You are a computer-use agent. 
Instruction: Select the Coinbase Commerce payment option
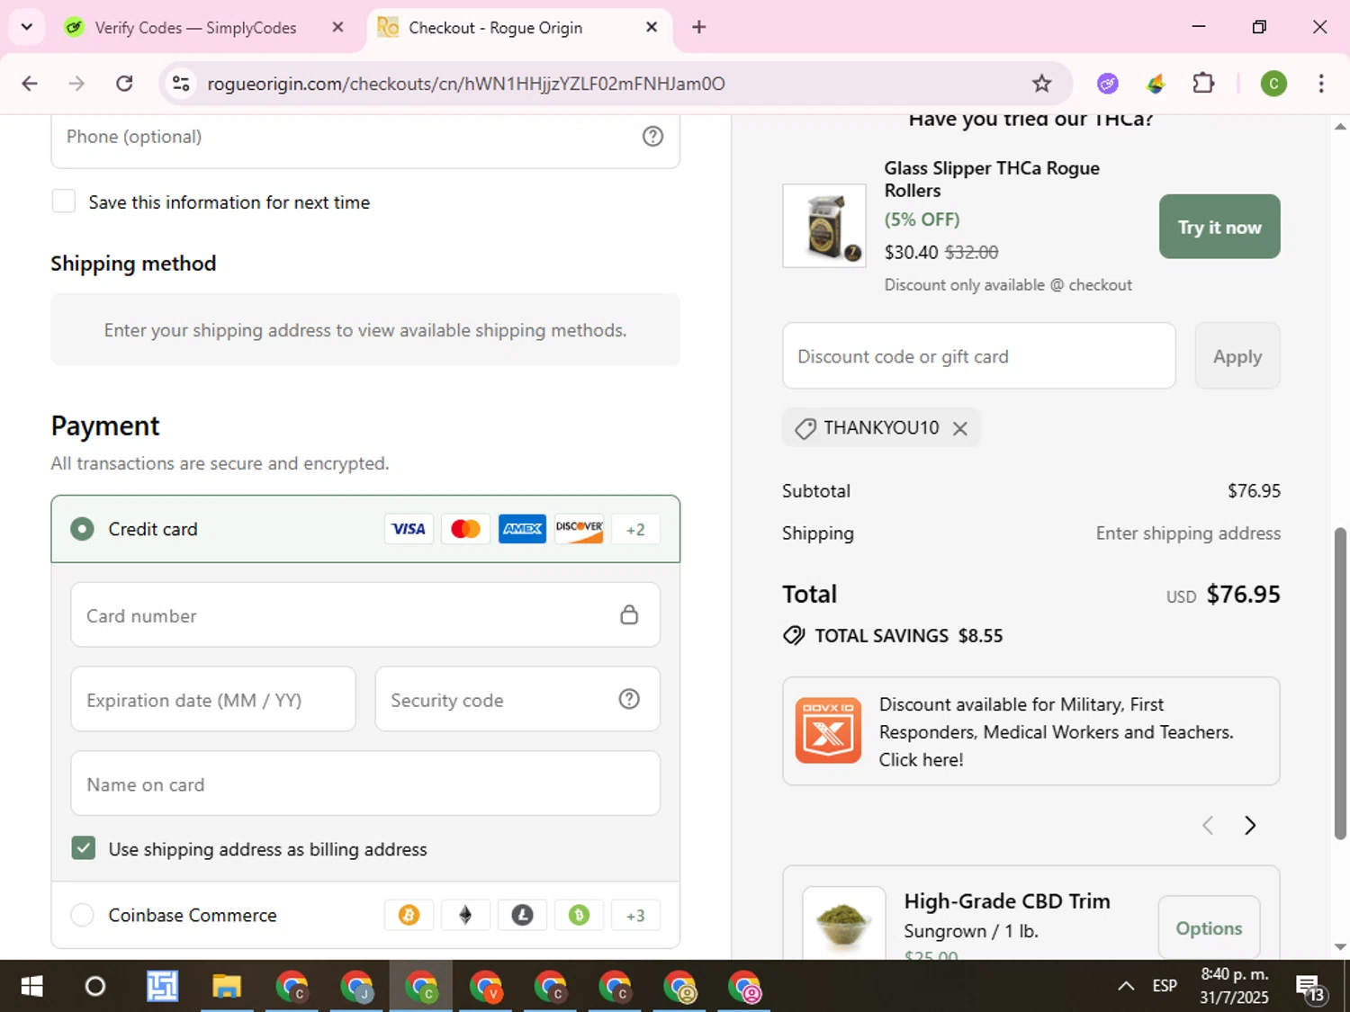click(x=82, y=915)
